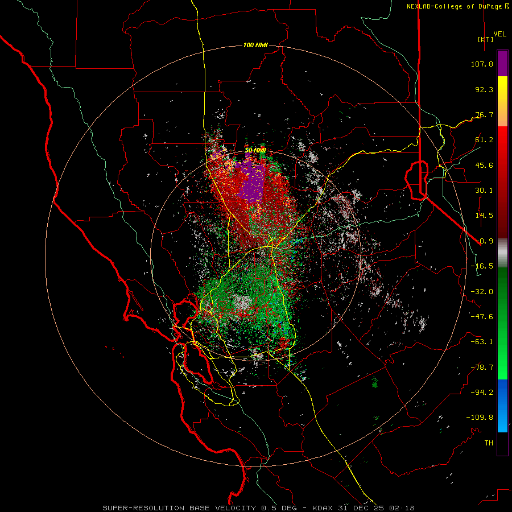
Task: Click the -47.6 velocity scale value
Action: coord(482,317)
